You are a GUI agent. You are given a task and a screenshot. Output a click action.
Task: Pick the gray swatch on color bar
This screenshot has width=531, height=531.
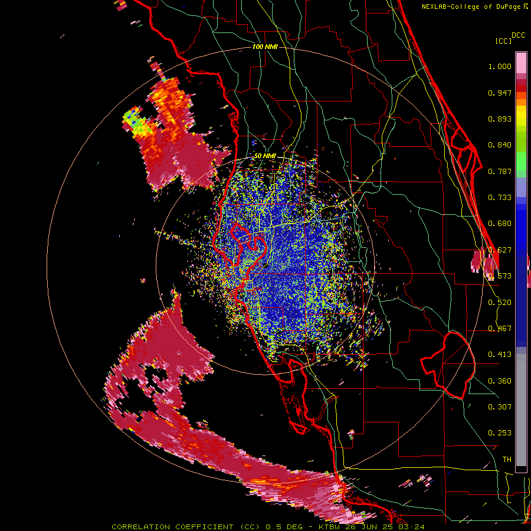pos(521,410)
